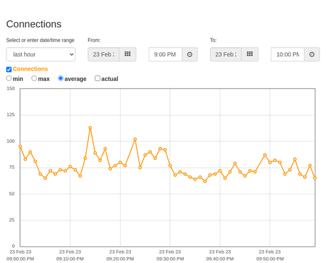Click the '09:50:00 PM' x-axis label
This screenshot has height=263, width=326.
pos(270,259)
